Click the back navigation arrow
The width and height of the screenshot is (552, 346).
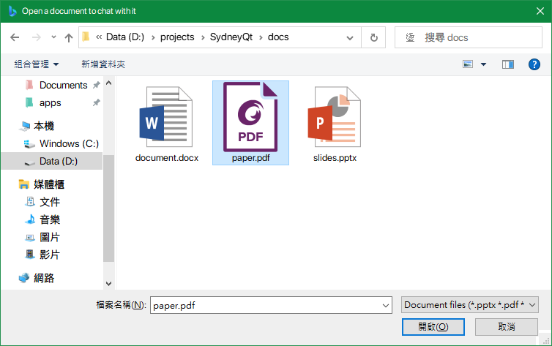tap(15, 37)
